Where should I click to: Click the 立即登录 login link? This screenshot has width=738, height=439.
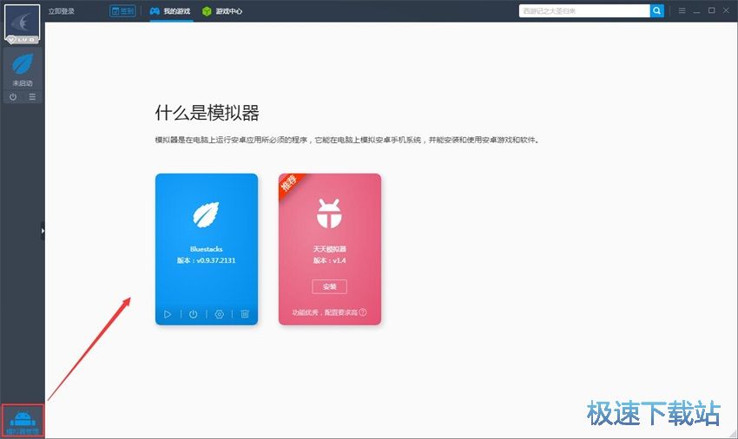[61, 10]
